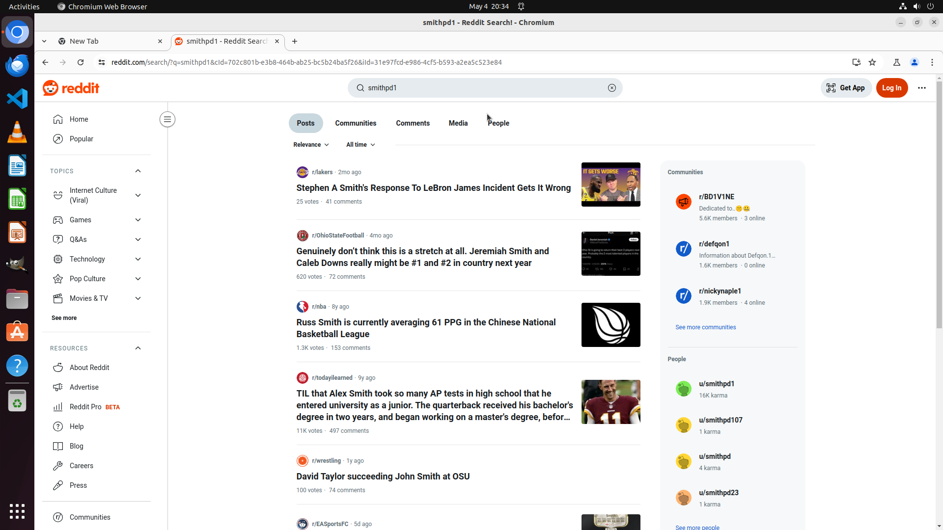The height and width of the screenshot is (530, 943).
Task: Open the three-dot menu next to Log In
Action: (x=921, y=88)
